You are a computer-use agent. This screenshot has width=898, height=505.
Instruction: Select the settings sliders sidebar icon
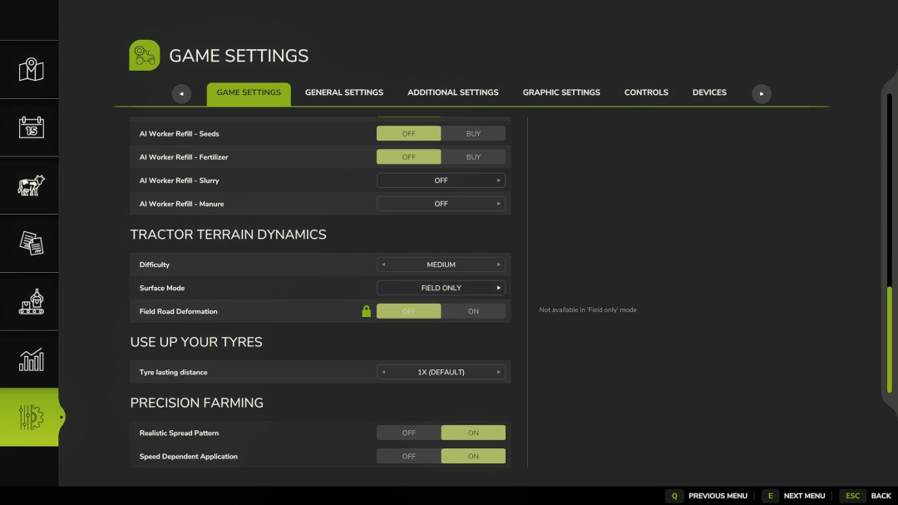point(31,418)
